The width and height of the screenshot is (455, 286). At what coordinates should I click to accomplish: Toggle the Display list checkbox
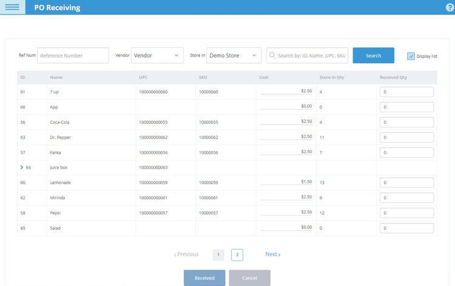point(411,56)
